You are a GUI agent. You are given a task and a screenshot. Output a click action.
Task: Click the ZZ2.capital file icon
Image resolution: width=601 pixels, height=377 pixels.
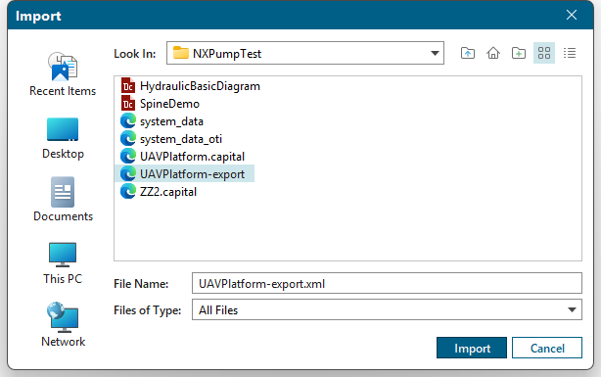point(128,192)
